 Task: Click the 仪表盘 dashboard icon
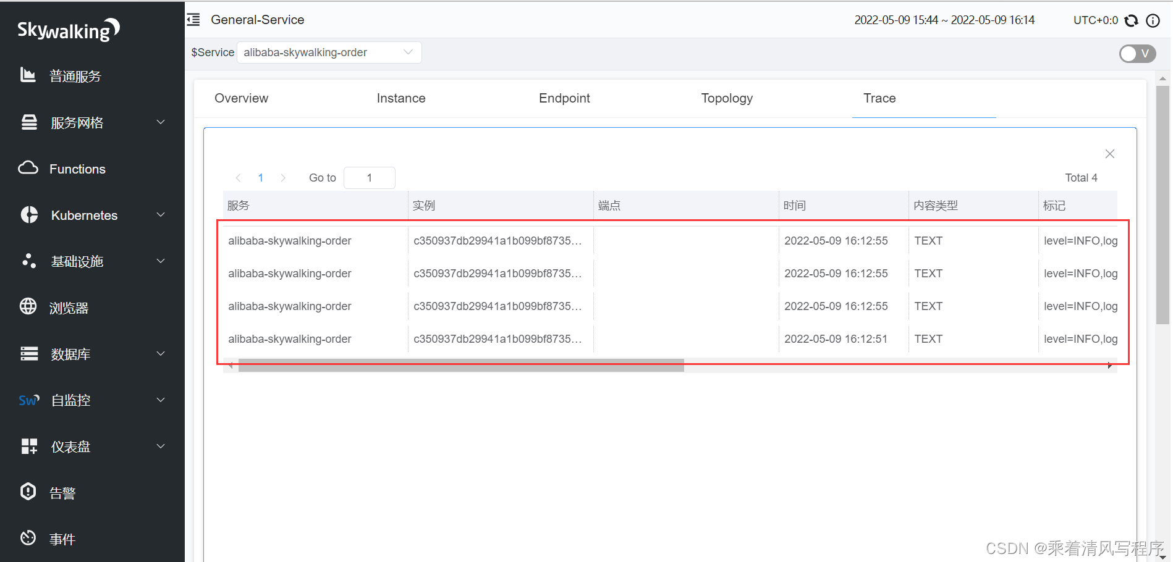click(x=29, y=446)
